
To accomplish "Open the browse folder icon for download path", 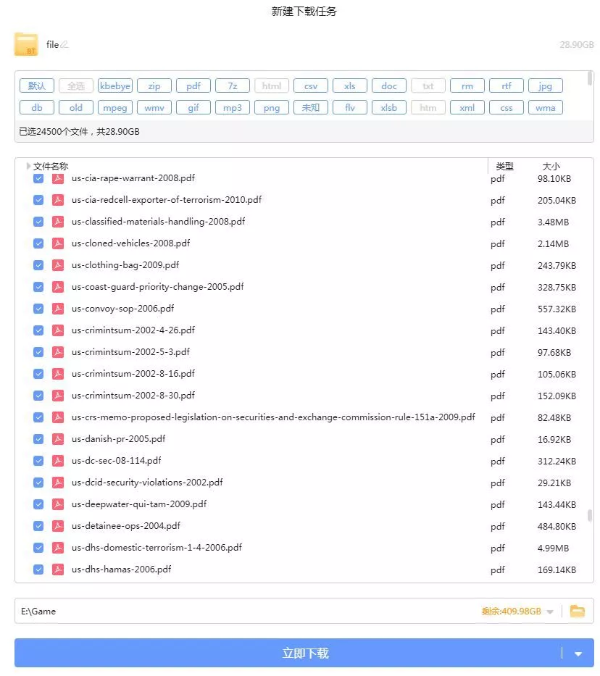I will 577,611.
